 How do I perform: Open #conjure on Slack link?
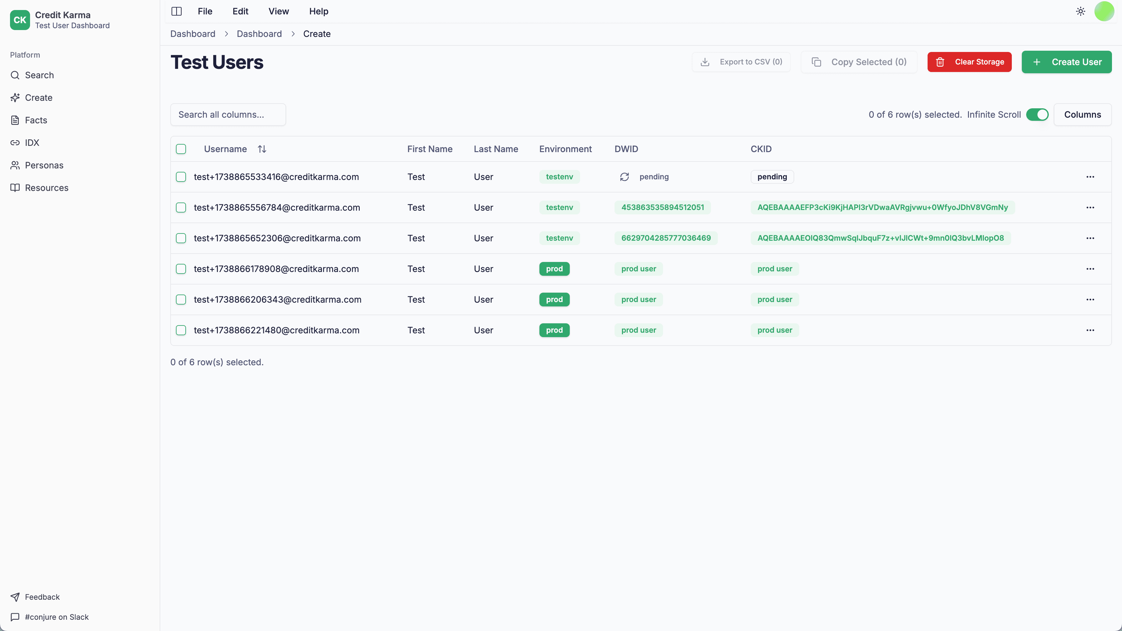coord(57,617)
